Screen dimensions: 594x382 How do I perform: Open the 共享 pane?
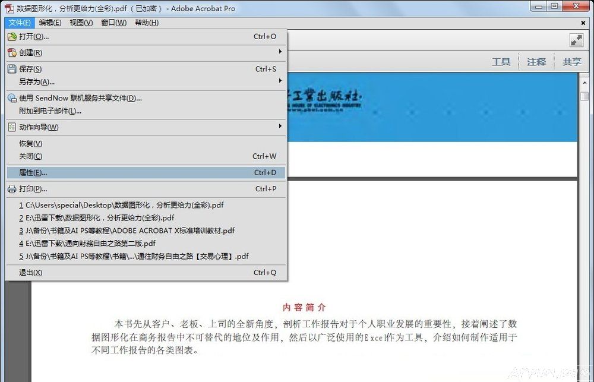(x=571, y=62)
